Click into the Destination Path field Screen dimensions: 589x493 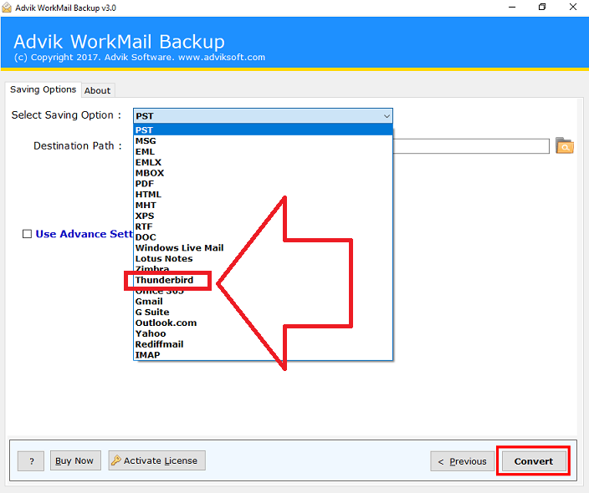click(471, 146)
